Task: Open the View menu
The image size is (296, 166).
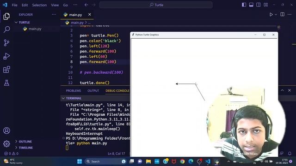Action: point(55,5)
